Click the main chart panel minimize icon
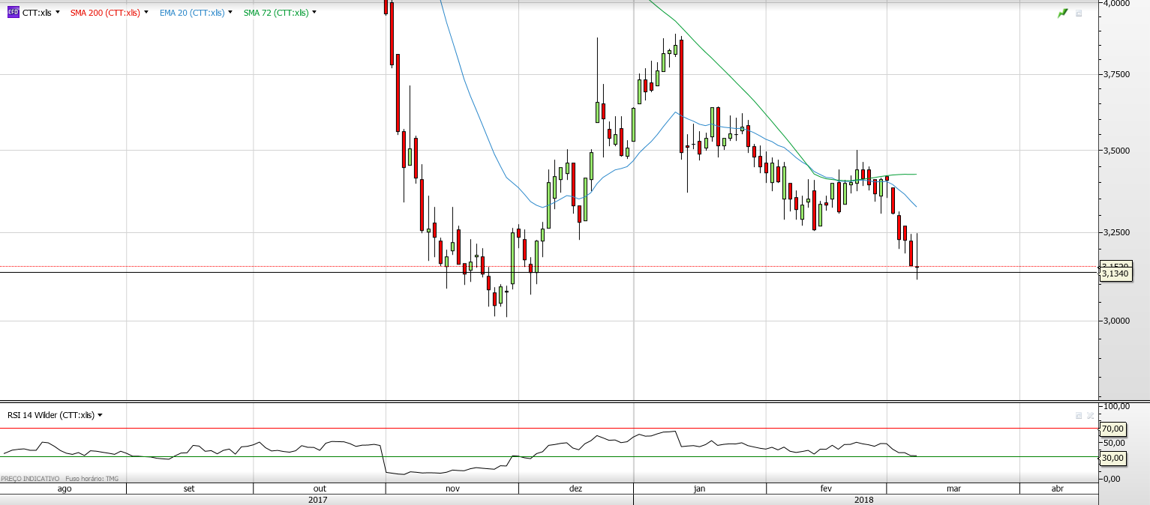1150x505 pixels. point(1079,13)
